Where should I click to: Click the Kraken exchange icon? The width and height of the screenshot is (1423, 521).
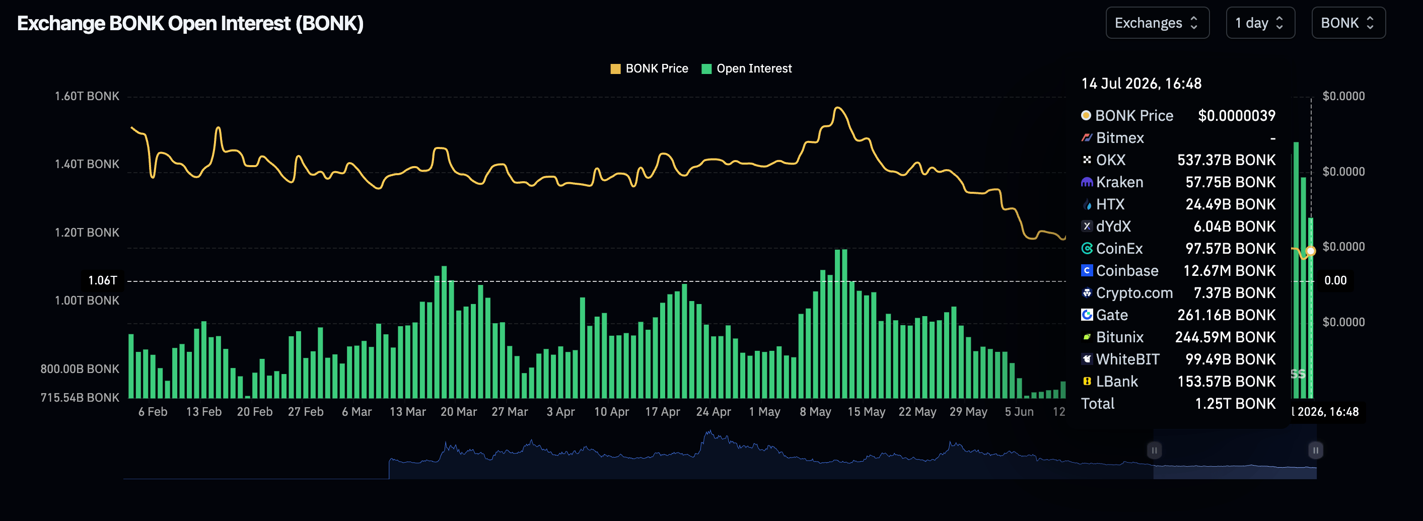[x=1087, y=182]
